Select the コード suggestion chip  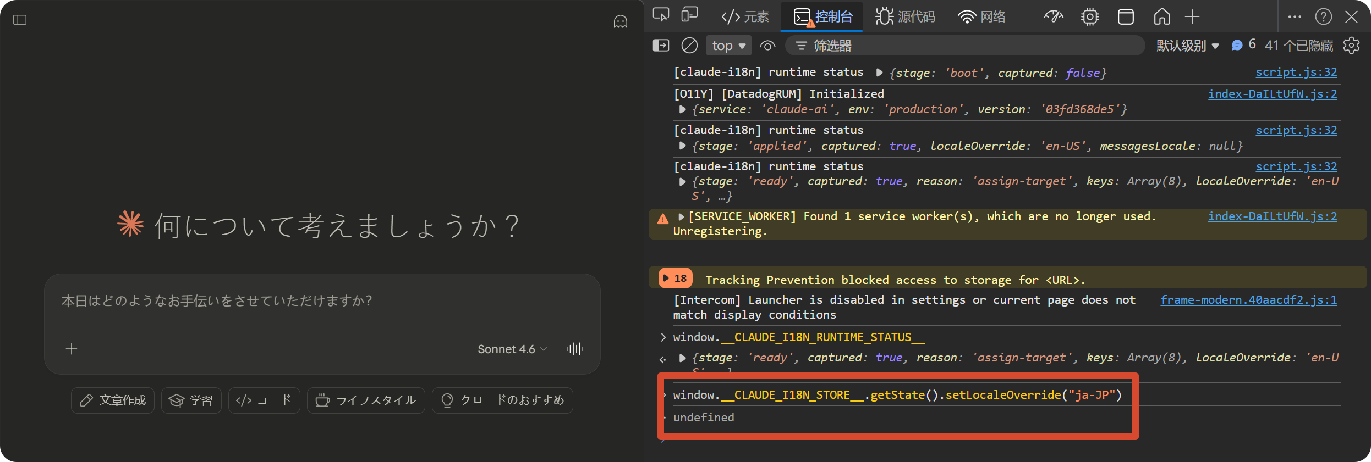pos(264,400)
